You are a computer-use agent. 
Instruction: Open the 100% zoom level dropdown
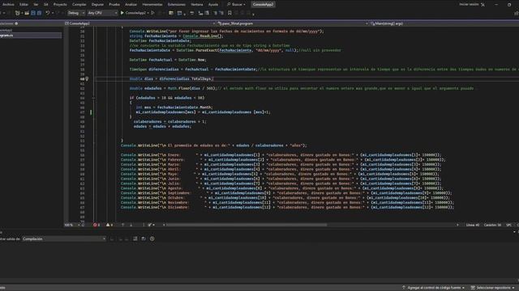[x=72, y=225]
